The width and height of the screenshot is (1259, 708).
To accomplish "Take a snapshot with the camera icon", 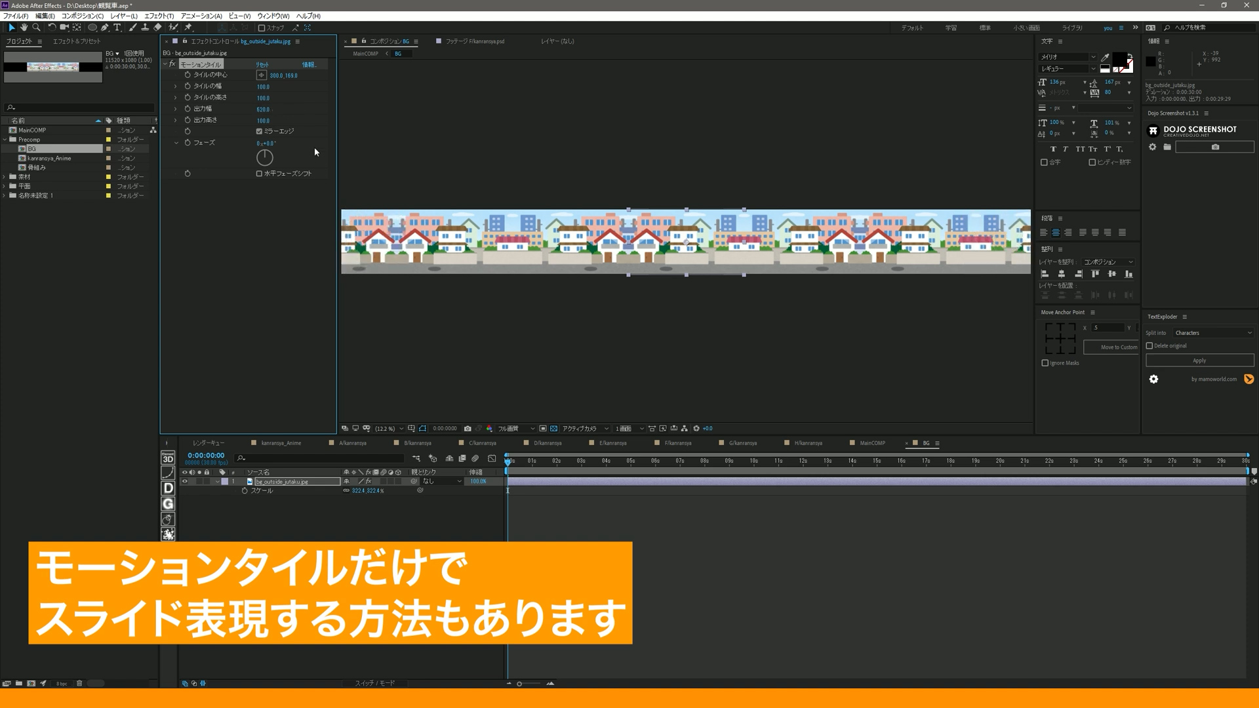I will click(468, 428).
